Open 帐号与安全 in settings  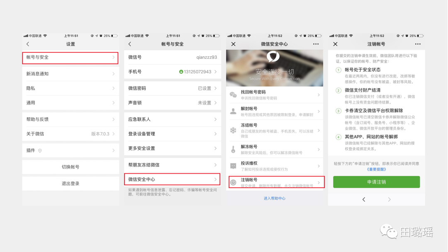[70, 58]
